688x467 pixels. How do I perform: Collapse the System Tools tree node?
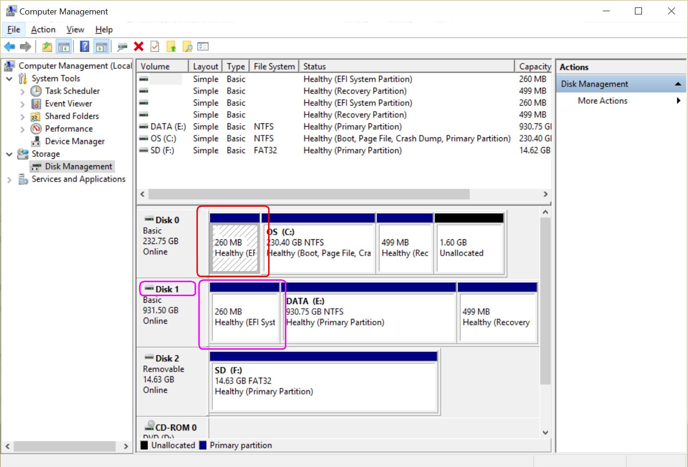point(9,79)
